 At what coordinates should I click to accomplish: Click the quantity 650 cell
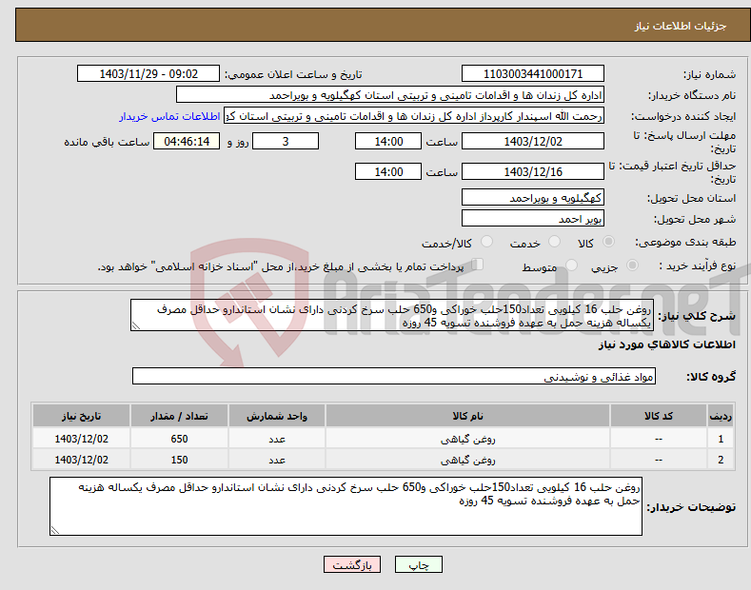tap(179, 439)
